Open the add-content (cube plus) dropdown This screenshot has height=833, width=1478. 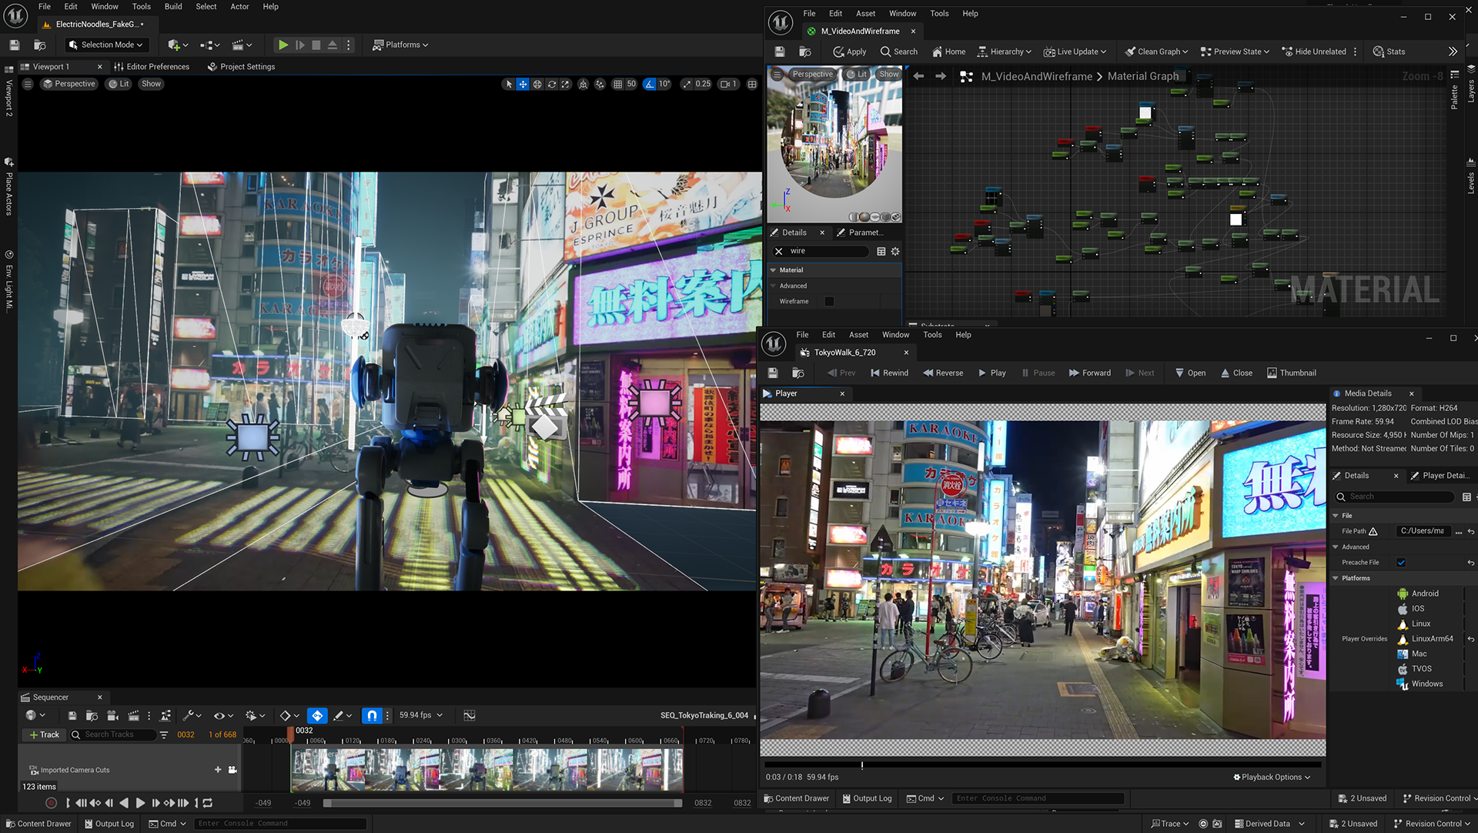tap(178, 45)
